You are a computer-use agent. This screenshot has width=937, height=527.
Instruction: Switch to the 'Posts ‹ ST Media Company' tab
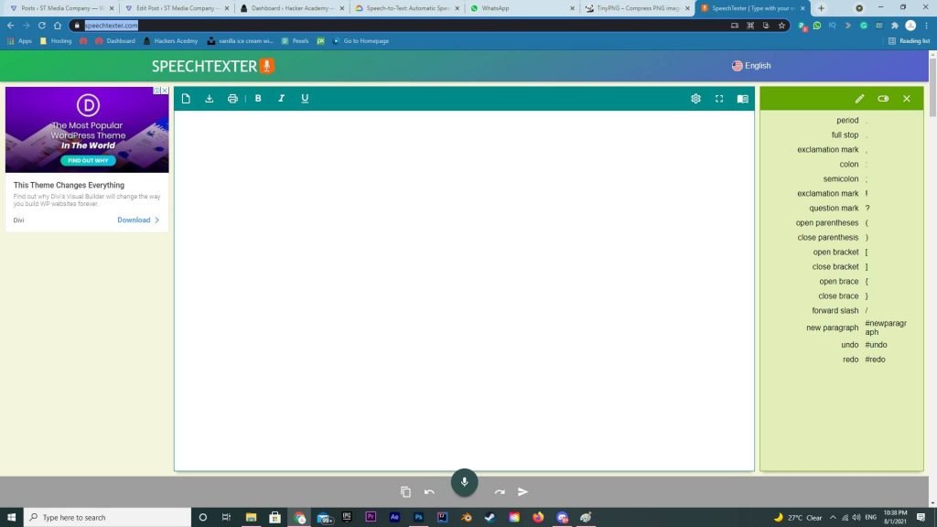pos(61,8)
